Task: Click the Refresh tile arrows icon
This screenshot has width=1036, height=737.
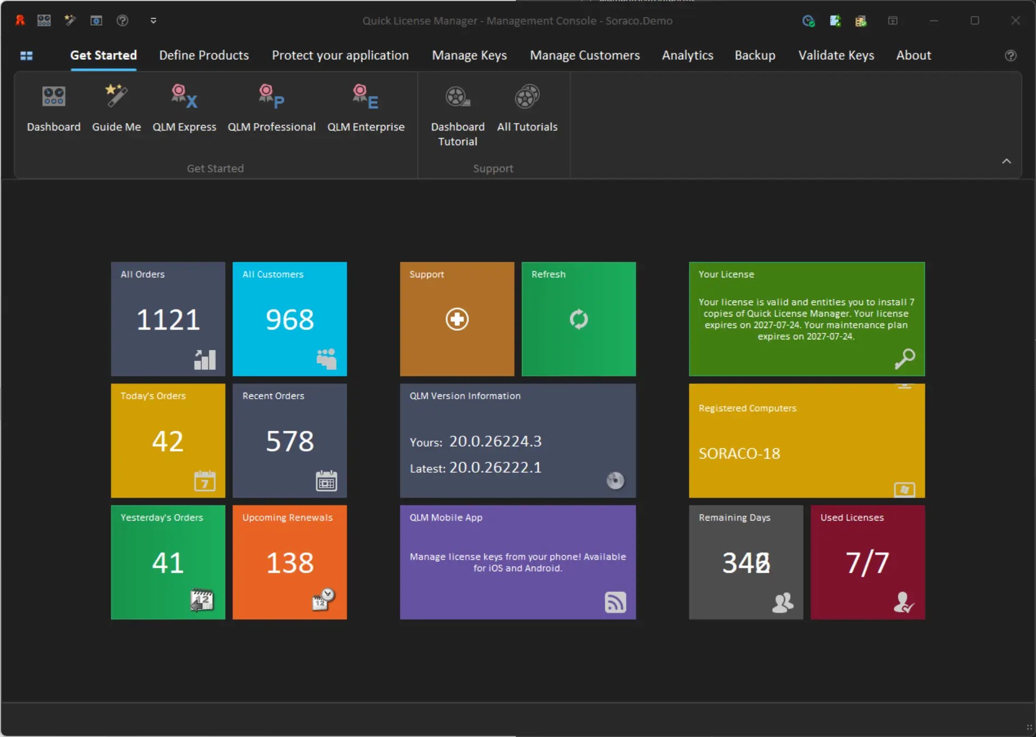Action: [579, 319]
